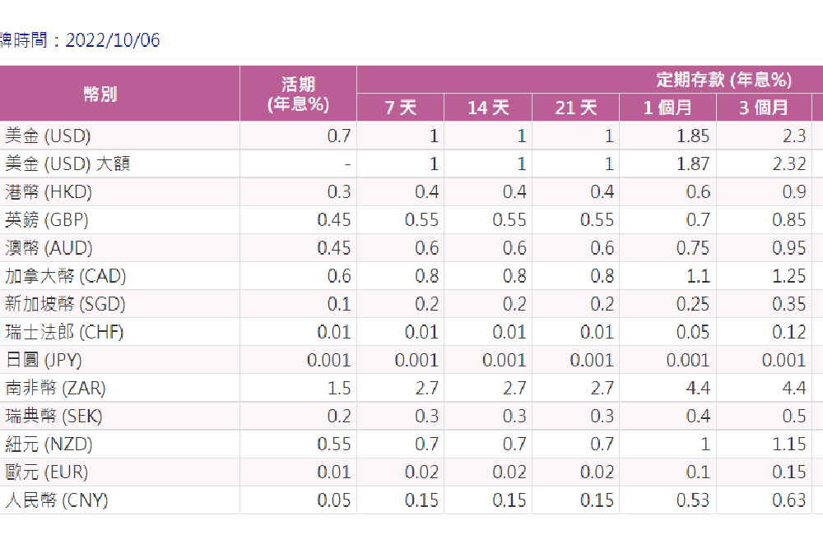Click the 定期存款 (年息%) header

coord(723,80)
